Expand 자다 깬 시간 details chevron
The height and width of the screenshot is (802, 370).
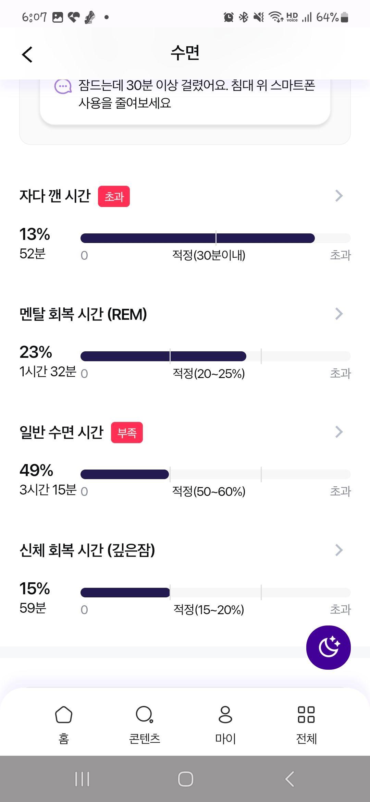point(339,196)
